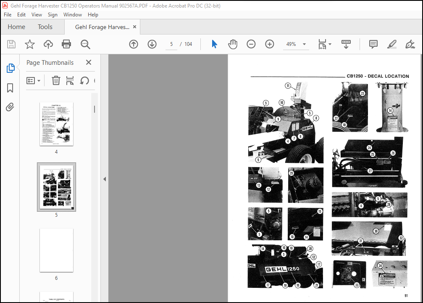The image size is (423, 303).
Task: Open the Sign menu
Action: point(53,15)
